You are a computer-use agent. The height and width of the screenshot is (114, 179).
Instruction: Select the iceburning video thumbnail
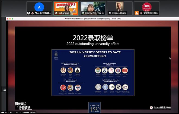[x=66, y=8]
